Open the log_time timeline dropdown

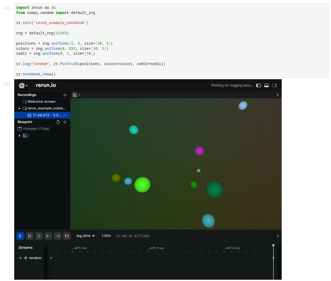86,236
